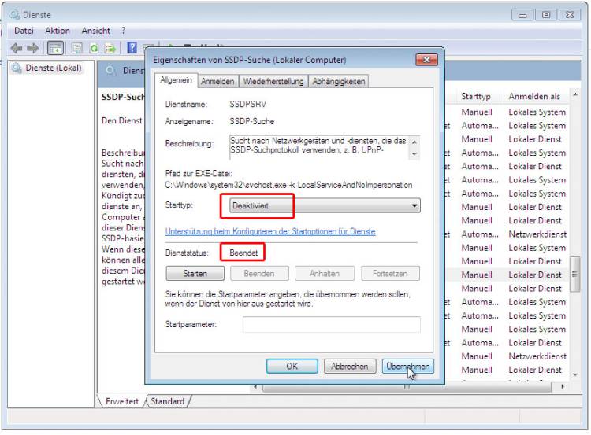Open the Ansicht menu
This screenshot has height=435, width=591.
coord(96,31)
